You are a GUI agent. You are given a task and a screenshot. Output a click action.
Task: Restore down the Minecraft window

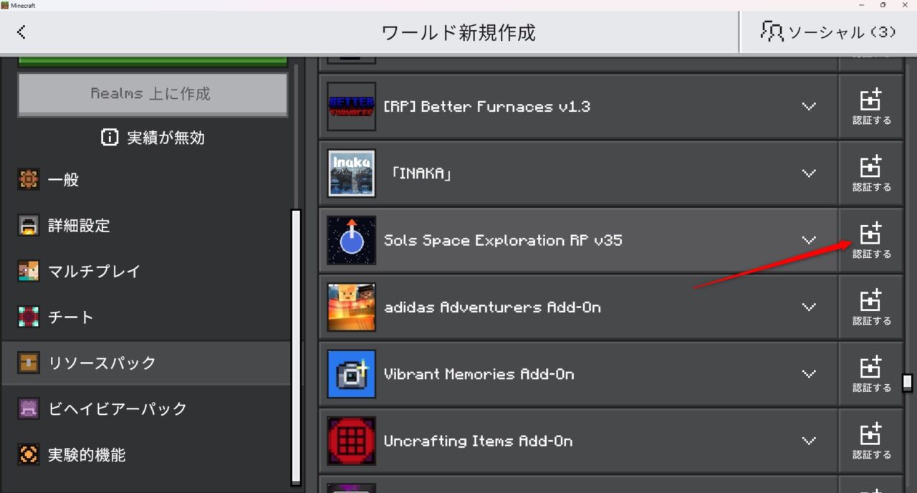point(883,5)
